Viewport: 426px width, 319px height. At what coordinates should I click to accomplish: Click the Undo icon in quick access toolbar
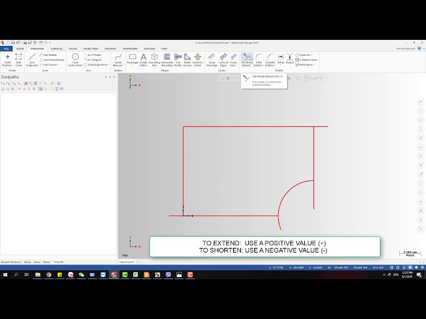(41, 43)
